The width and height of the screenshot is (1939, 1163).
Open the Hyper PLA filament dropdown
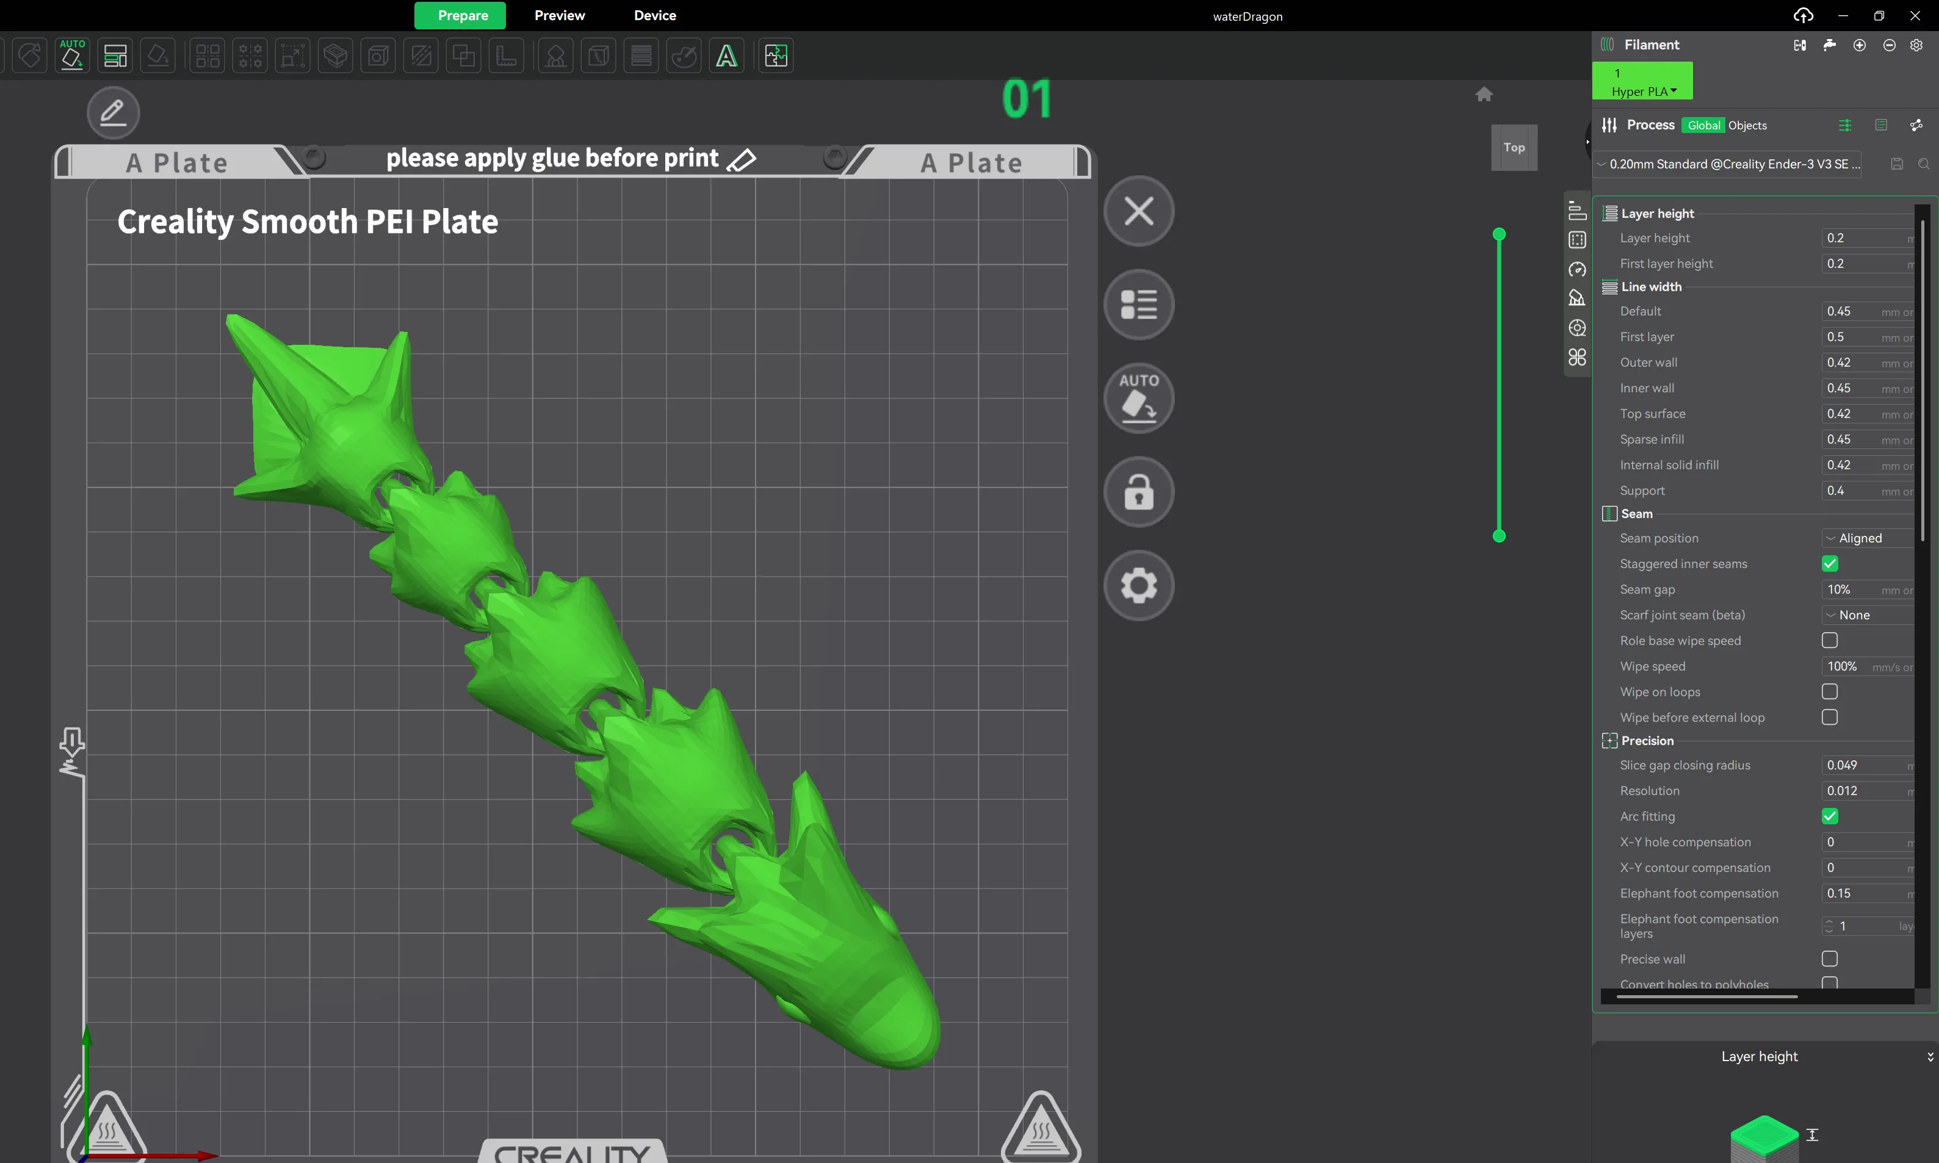click(1644, 90)
